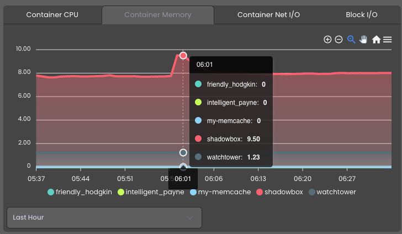Click the shadowbox red color dot in tooltip

pos(198,139)
